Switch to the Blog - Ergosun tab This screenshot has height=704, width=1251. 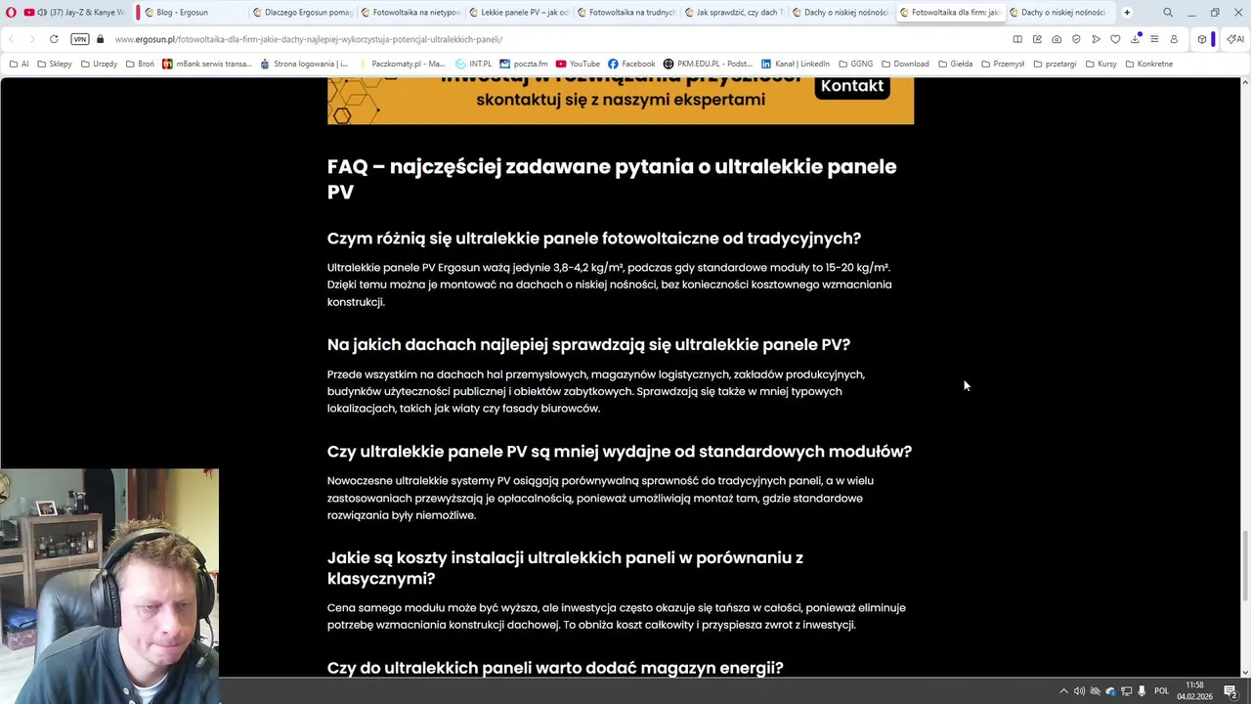[x=191, y=13]
